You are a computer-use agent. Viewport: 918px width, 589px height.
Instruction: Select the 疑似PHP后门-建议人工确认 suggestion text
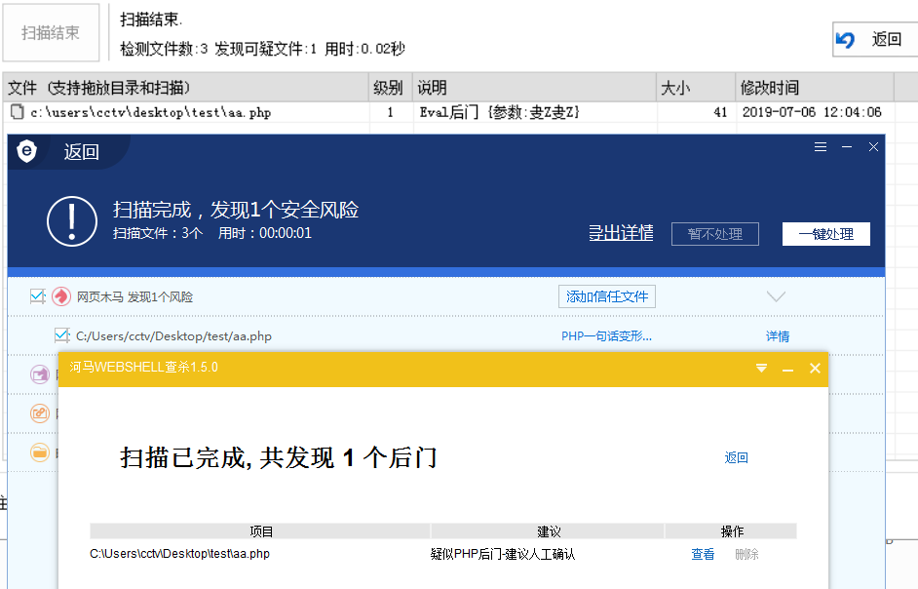pos(502,554)
